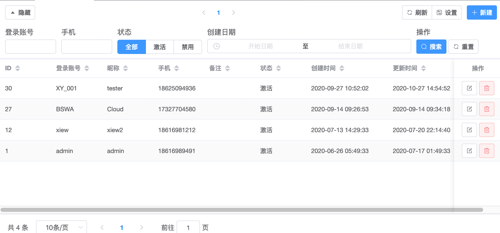Screen dimensions: 500x233
Task: Edit the XY_001 user row
Action: (469, 88)
